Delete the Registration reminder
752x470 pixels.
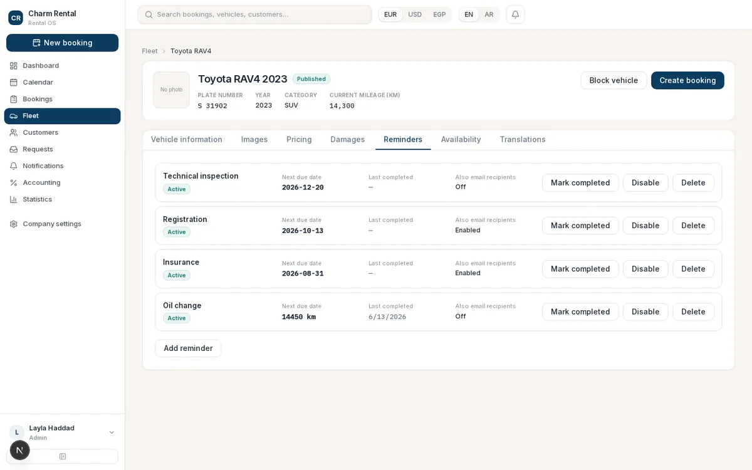(x=693, y=226)
